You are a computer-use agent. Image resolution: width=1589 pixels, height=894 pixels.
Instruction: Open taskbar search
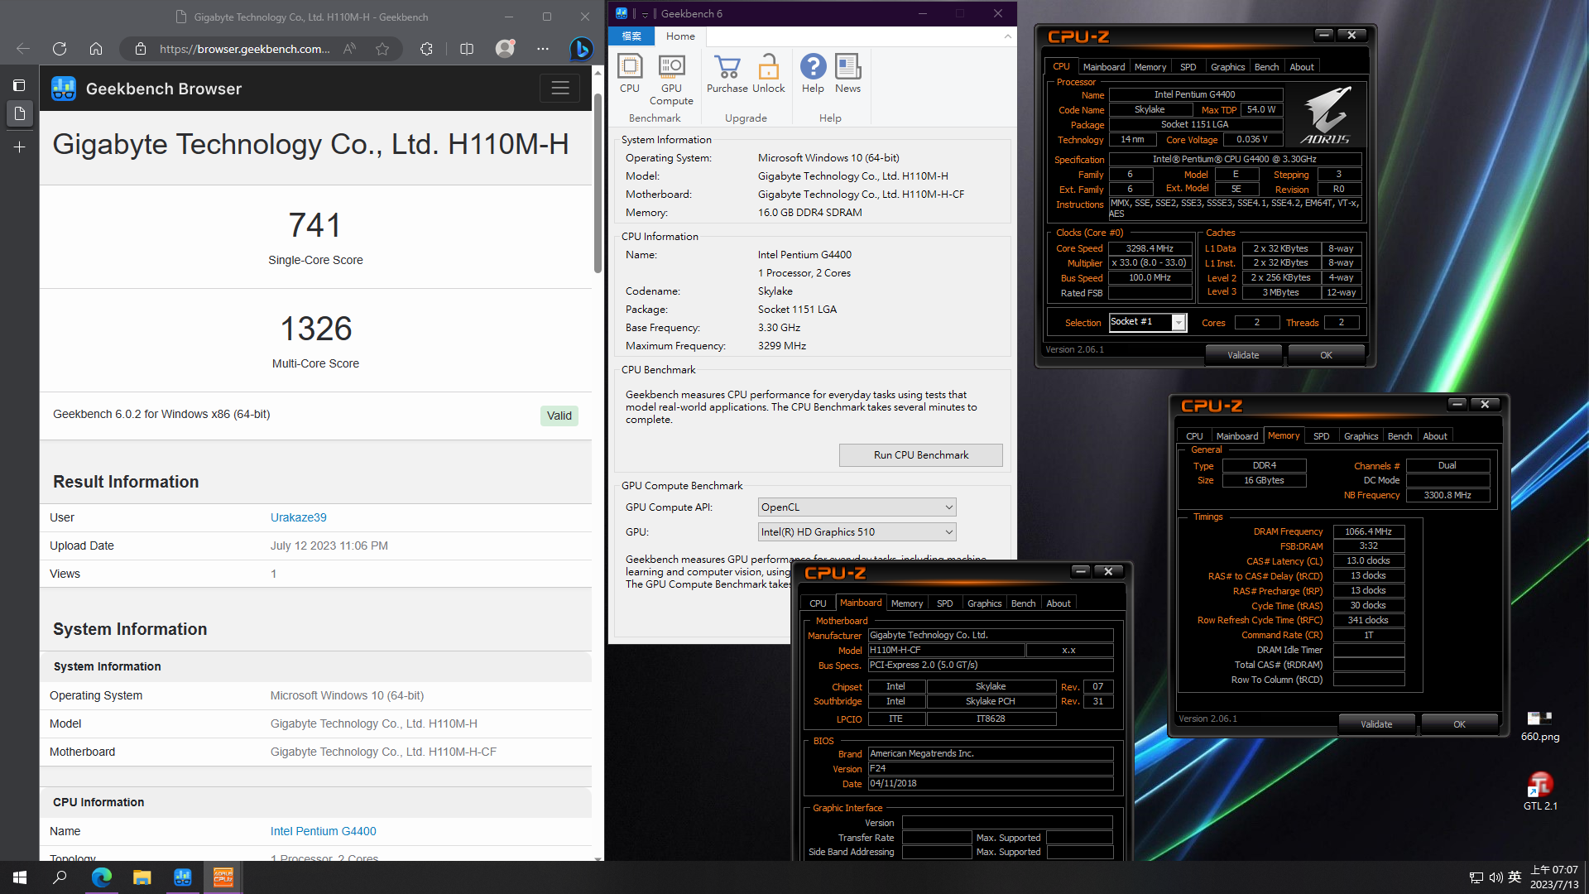pyautogui.click(x=60, y=877)
